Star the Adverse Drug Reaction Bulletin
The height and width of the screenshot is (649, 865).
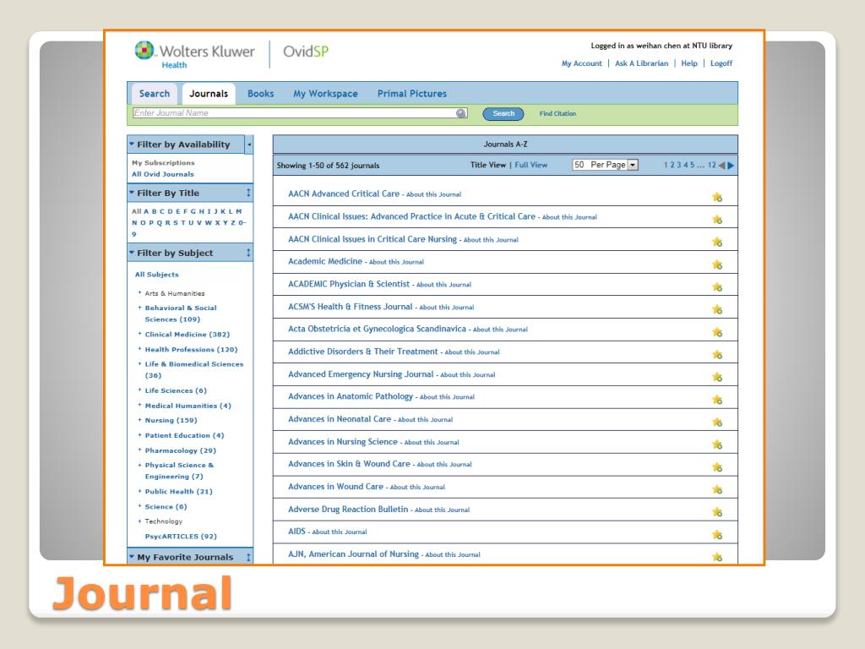(717, 512)
